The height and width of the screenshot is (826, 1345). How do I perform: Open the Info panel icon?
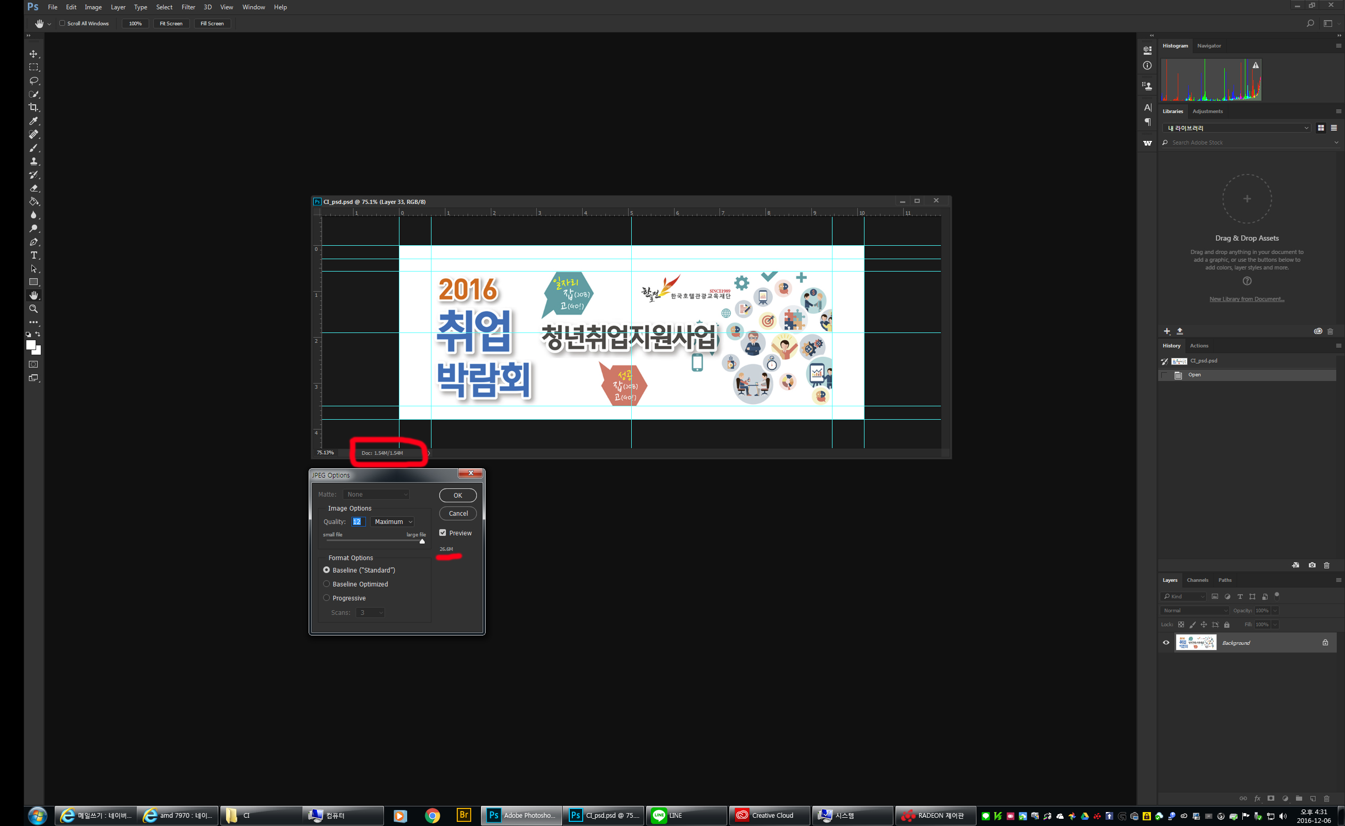click(x=1147, y=66)
